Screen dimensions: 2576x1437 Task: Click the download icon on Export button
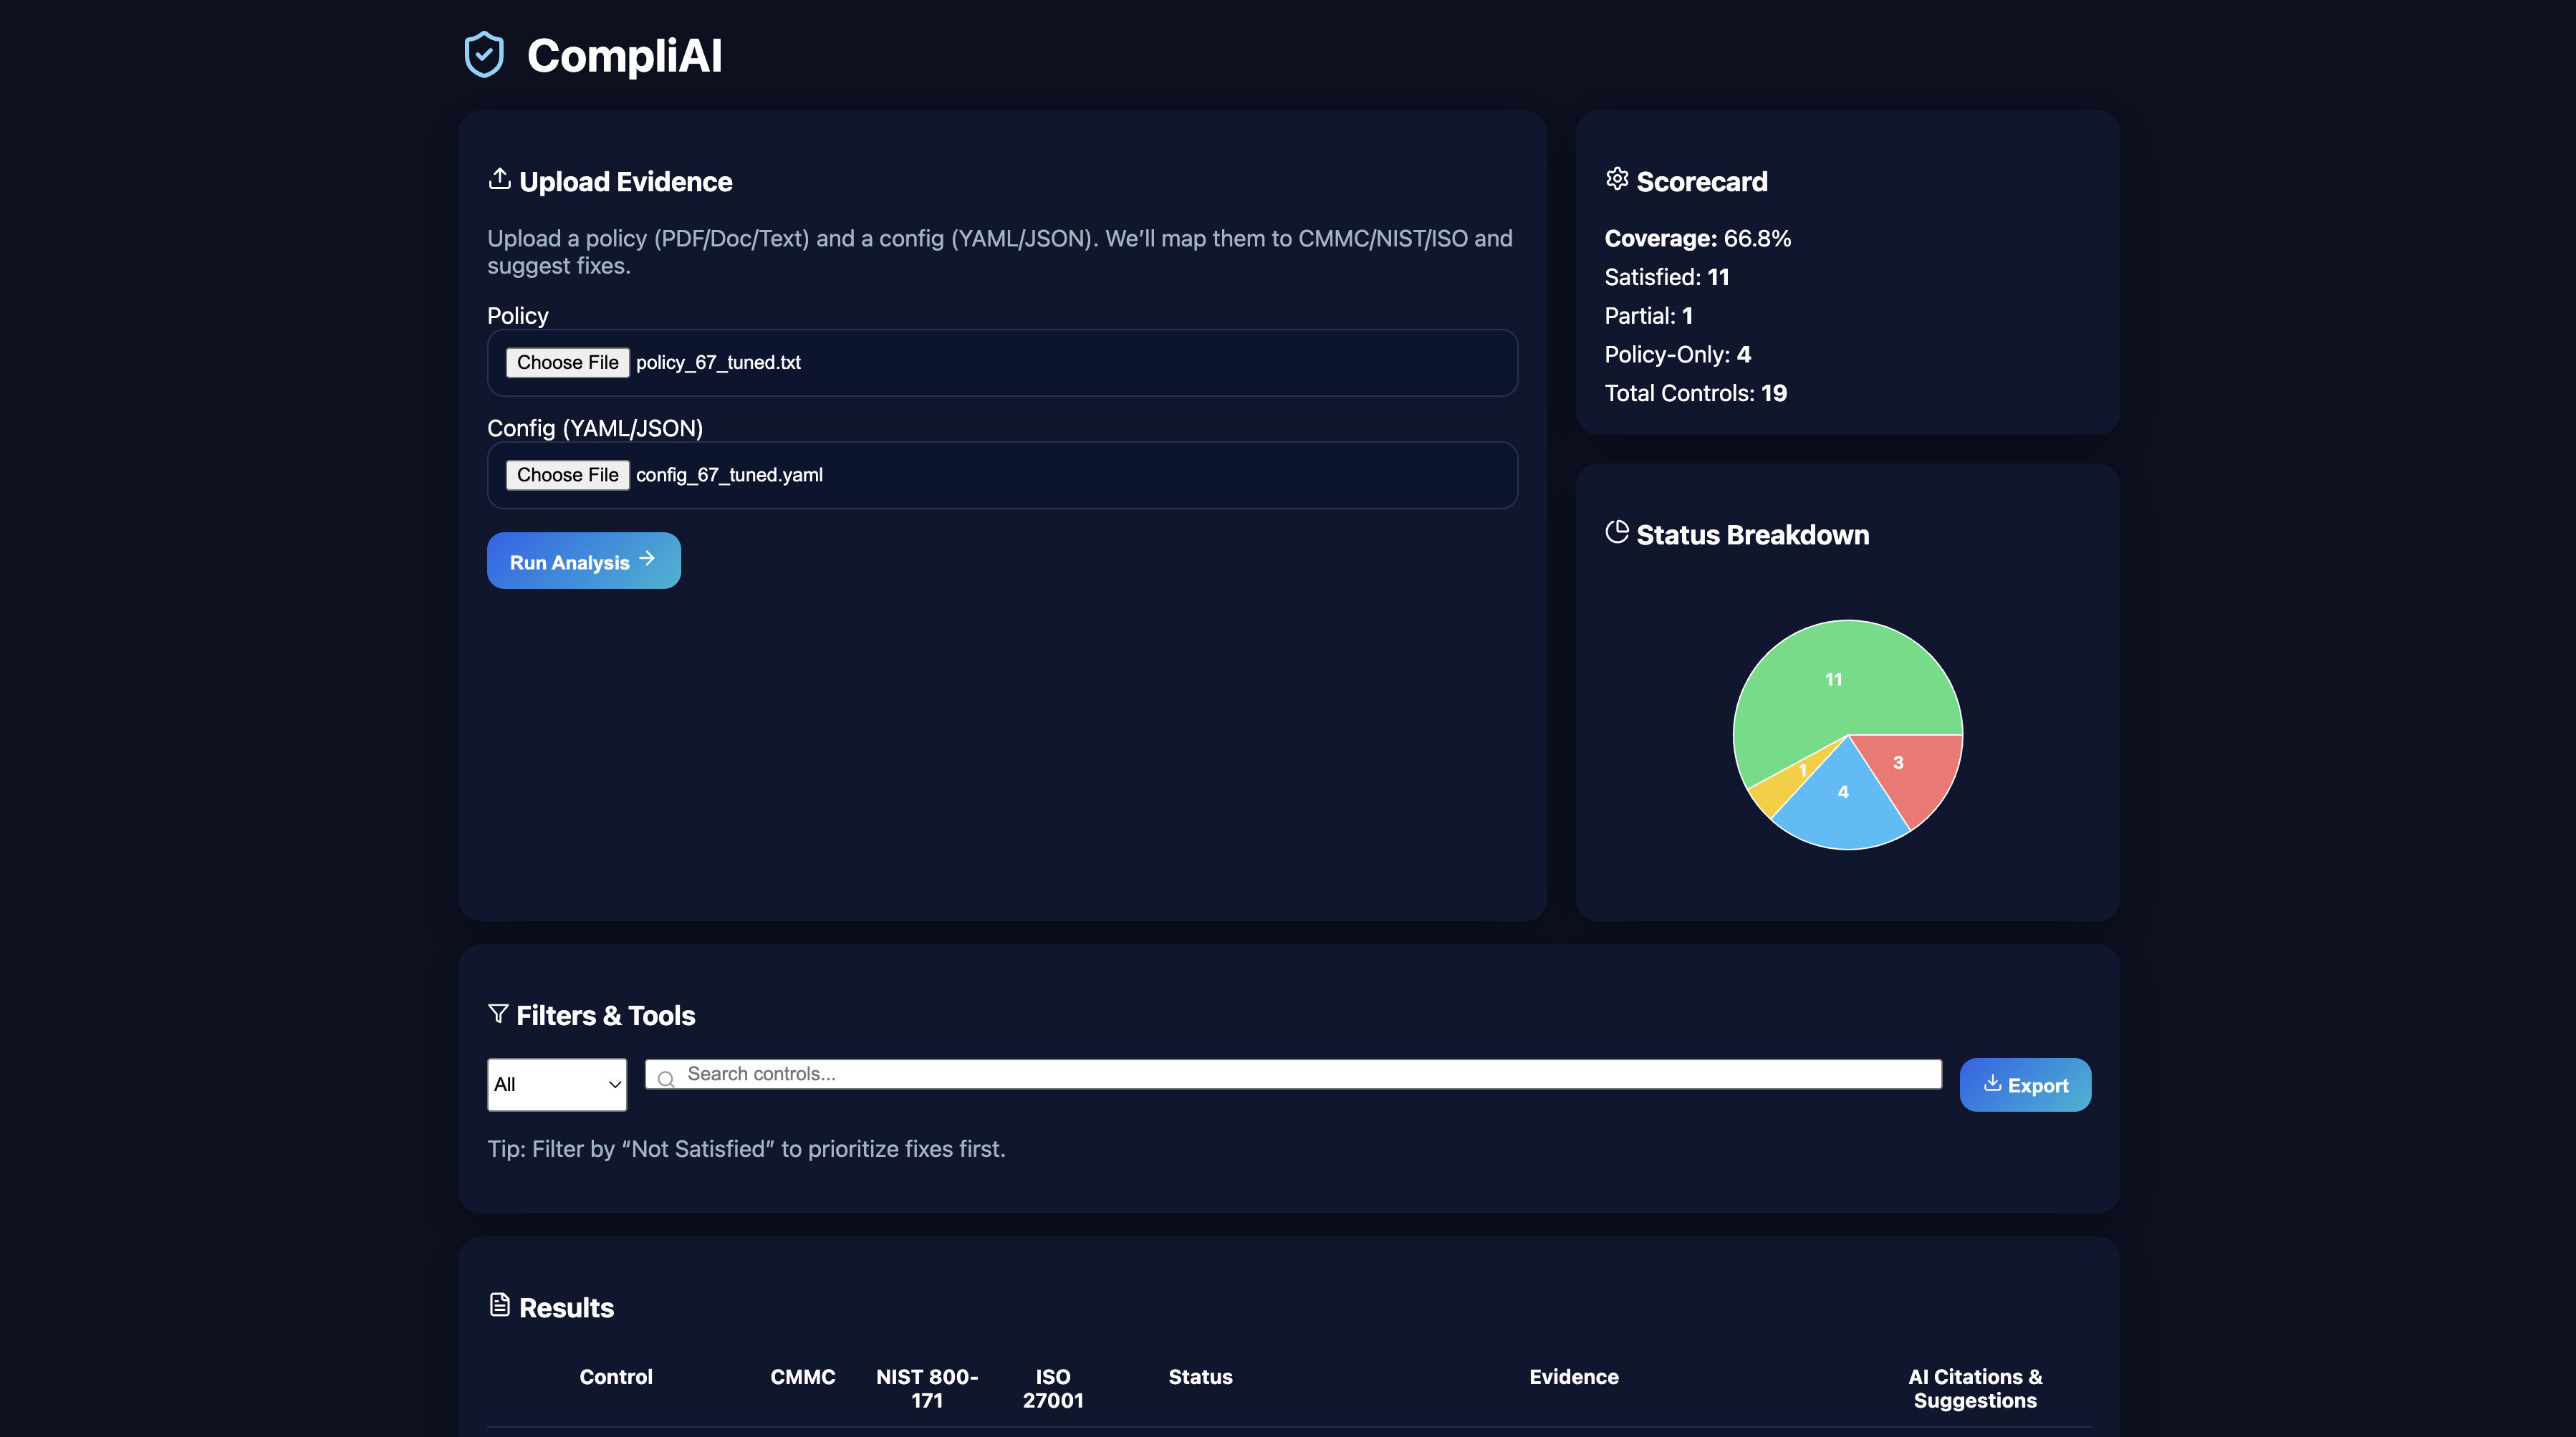[1992, 1083]
